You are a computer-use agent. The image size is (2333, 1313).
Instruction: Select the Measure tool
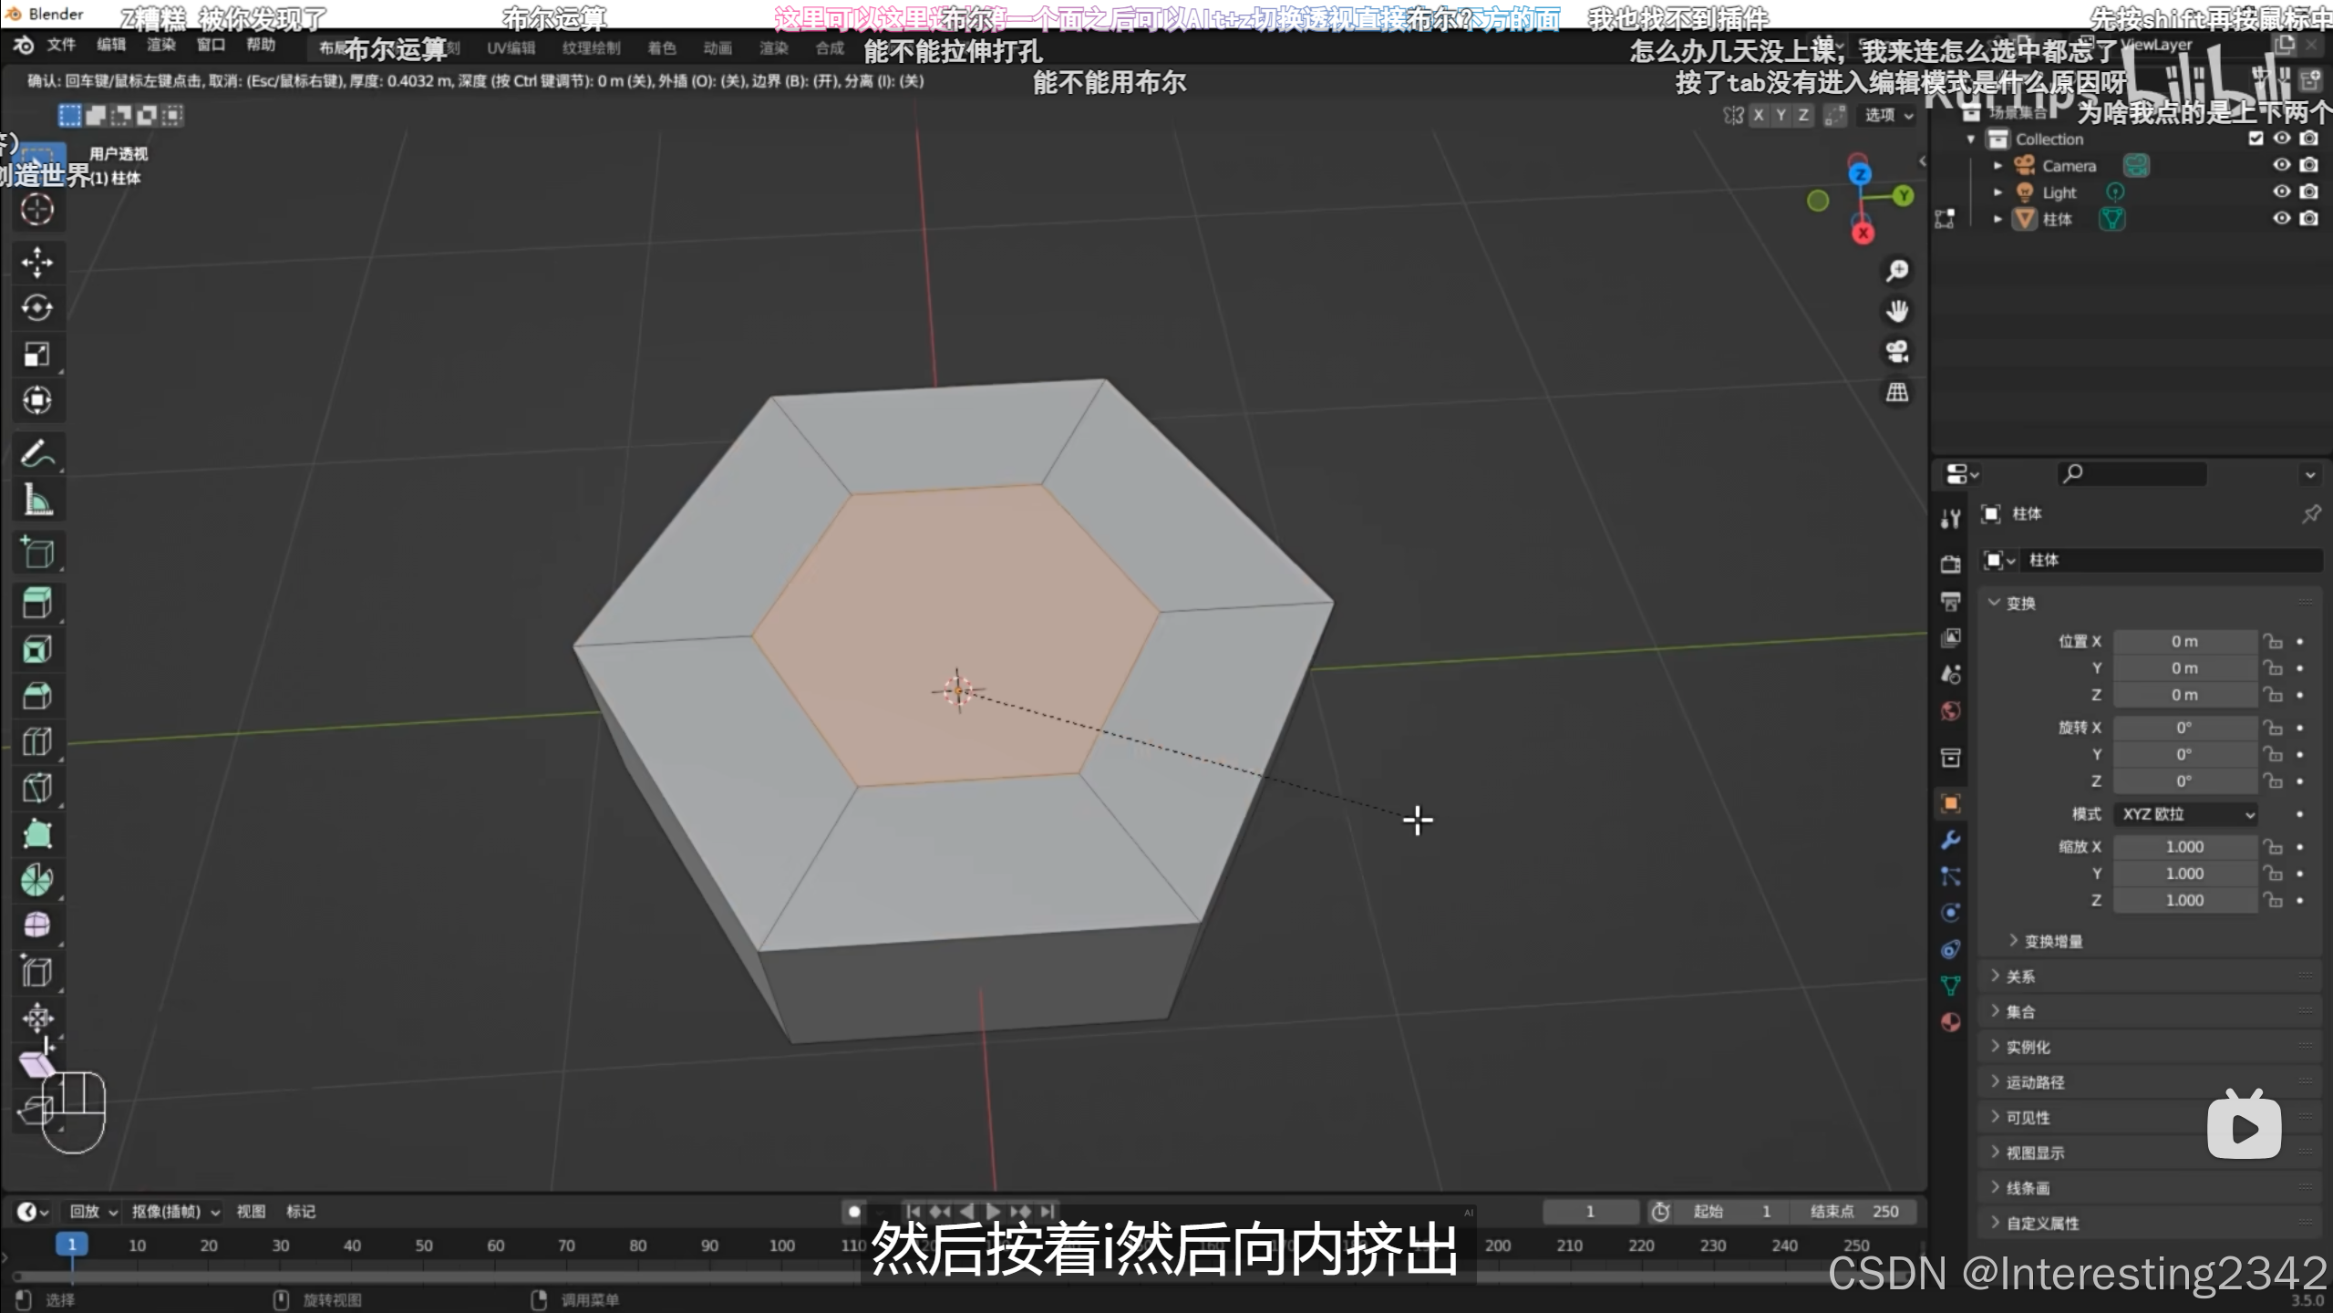(36, 500)
